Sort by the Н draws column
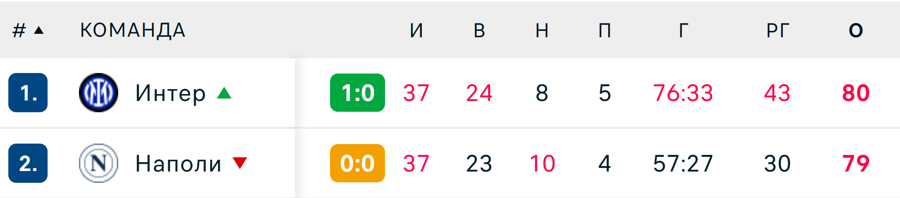This screenshot has width=900, height=198. pyautogui.click(x=542, y=30)
